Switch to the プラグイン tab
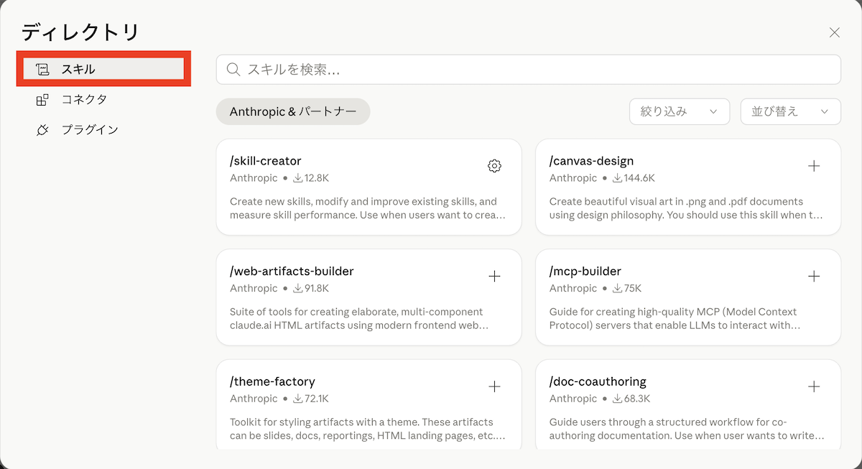This screenshot has width=862, height=469. tap(89, 130)
